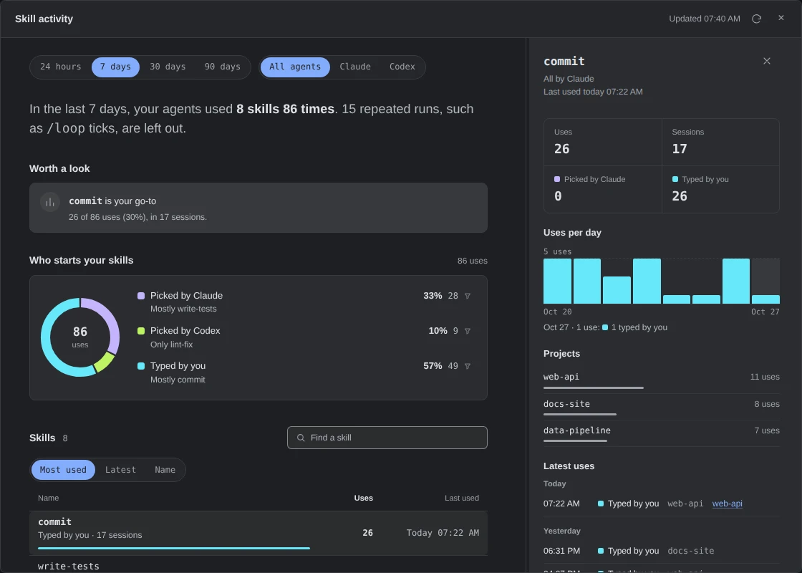This screenshot has height=573, width=802.
Task: Click the Picked by Claude legend swatch
Action: click(x=141, y=296)
